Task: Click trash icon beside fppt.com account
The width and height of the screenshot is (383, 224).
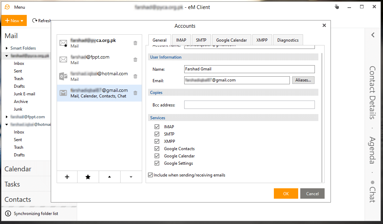Action: pyautogui.click(x=135, y=60)
